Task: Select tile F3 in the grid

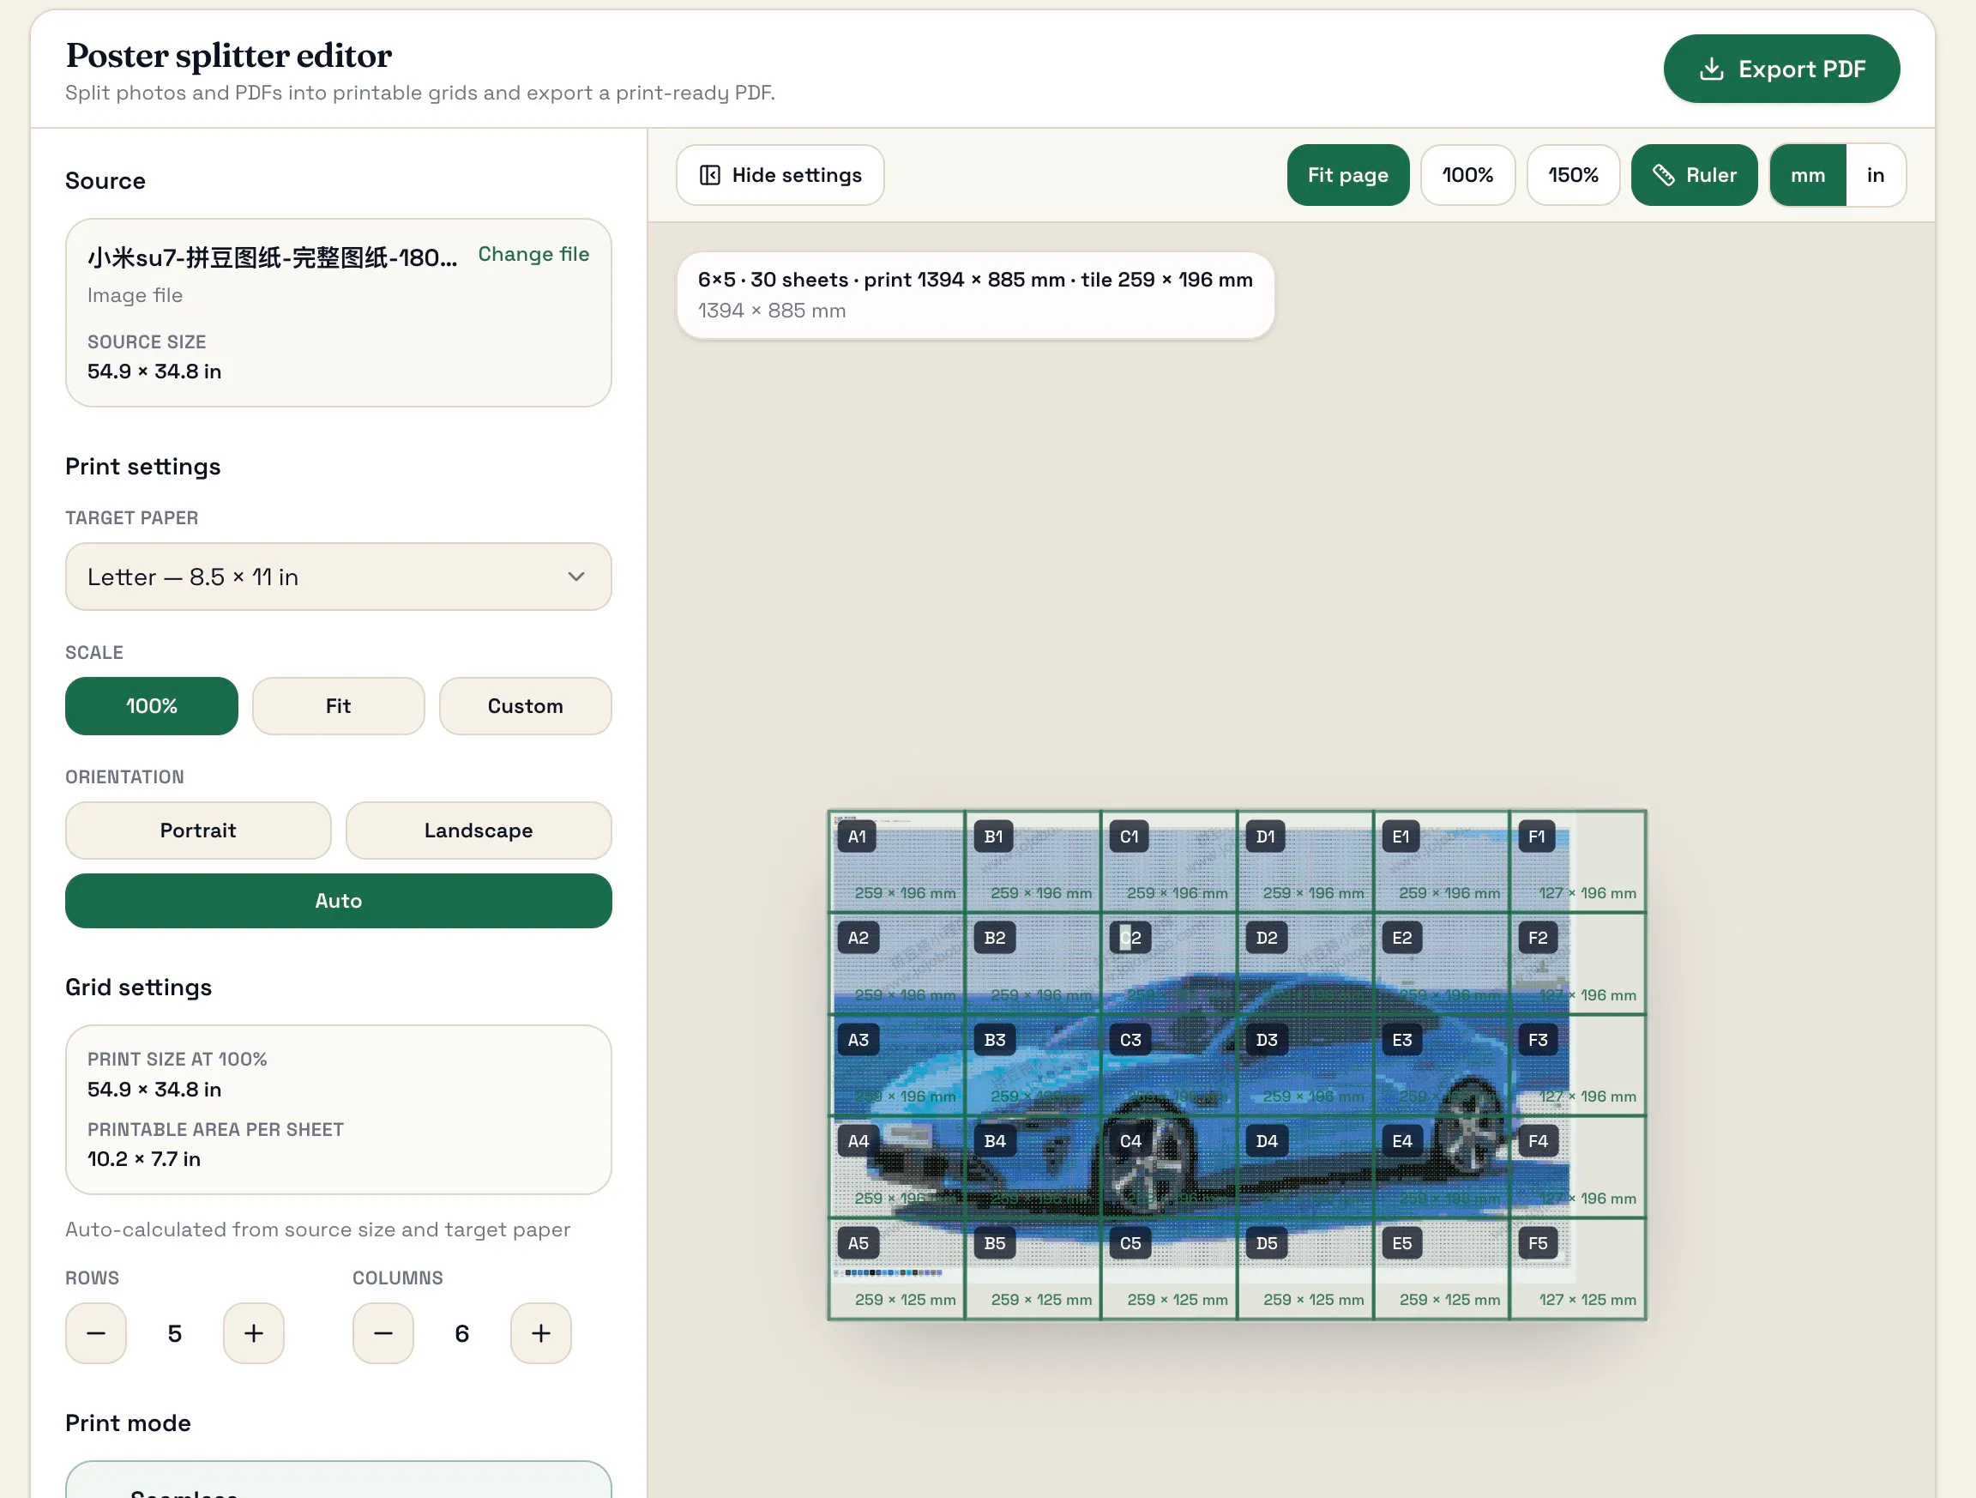Action: 1578,1066
